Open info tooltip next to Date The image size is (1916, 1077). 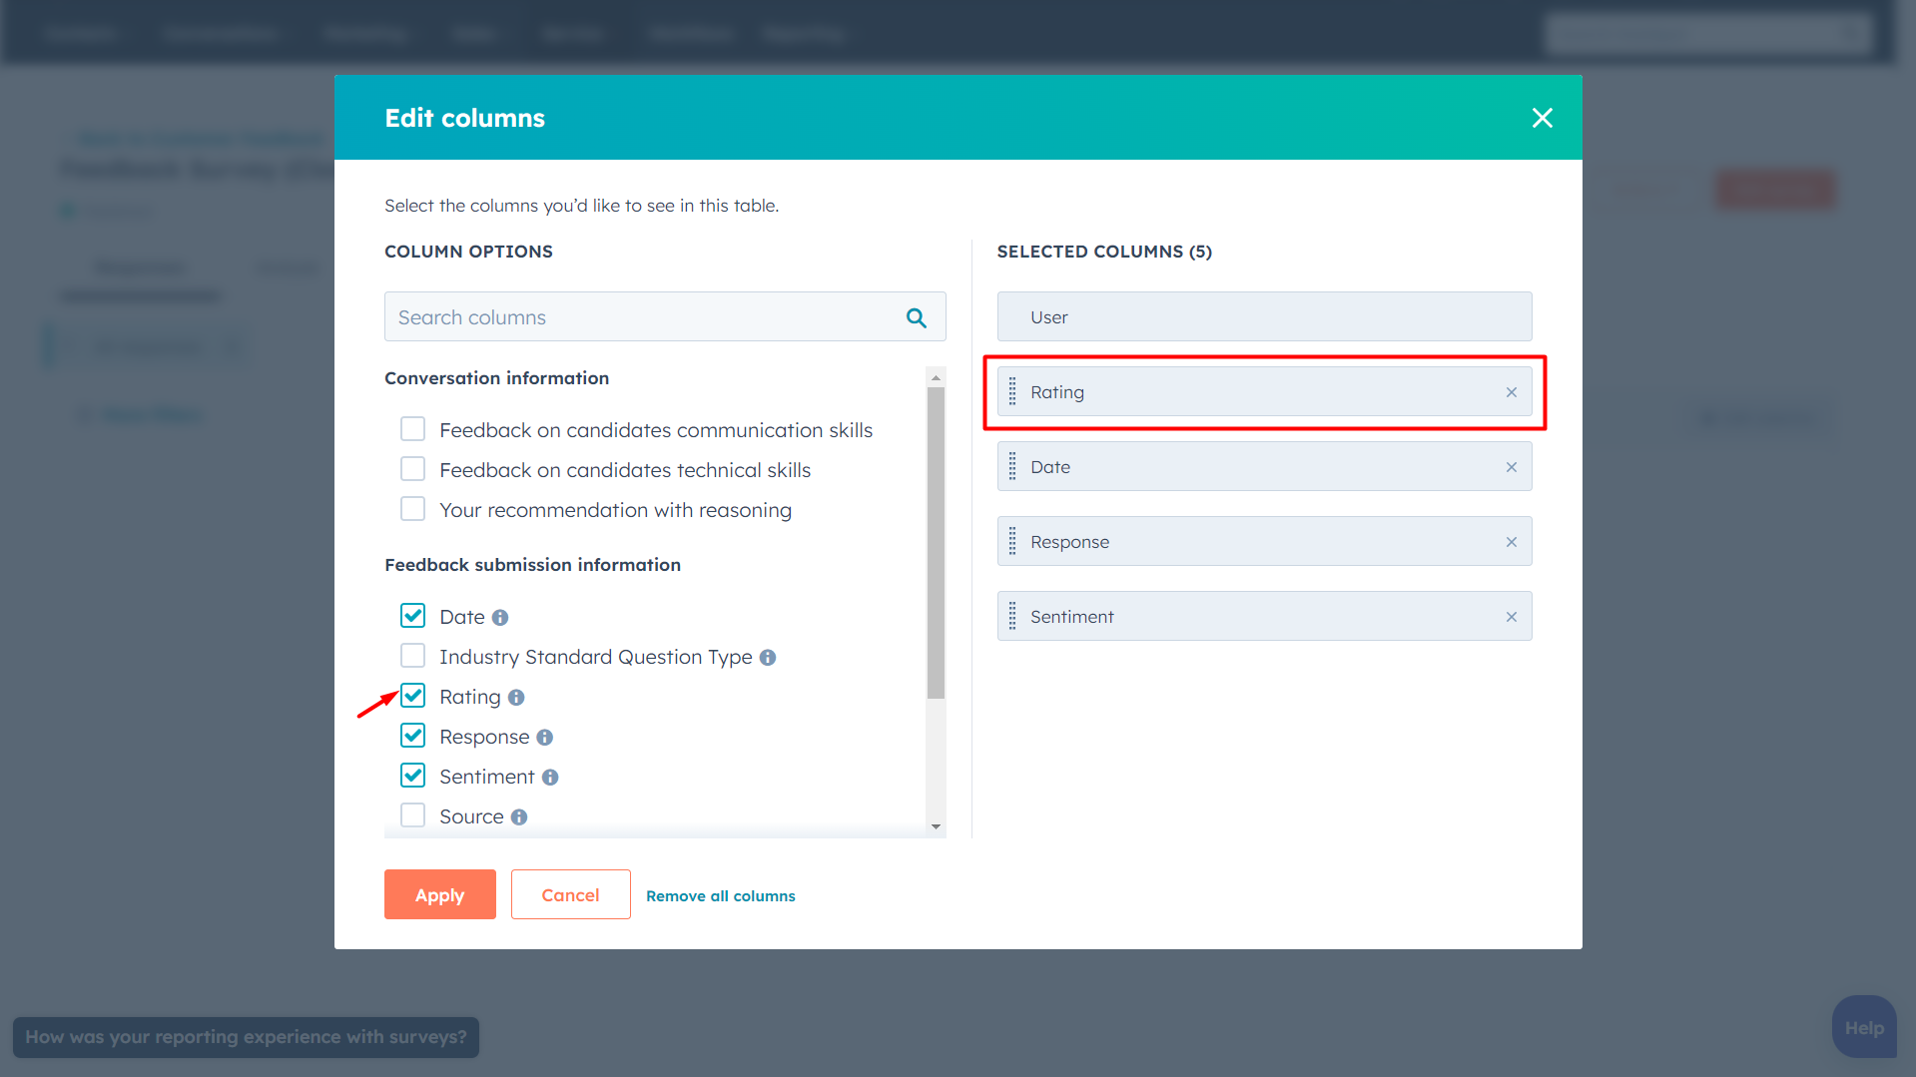[x=500, y=618]
